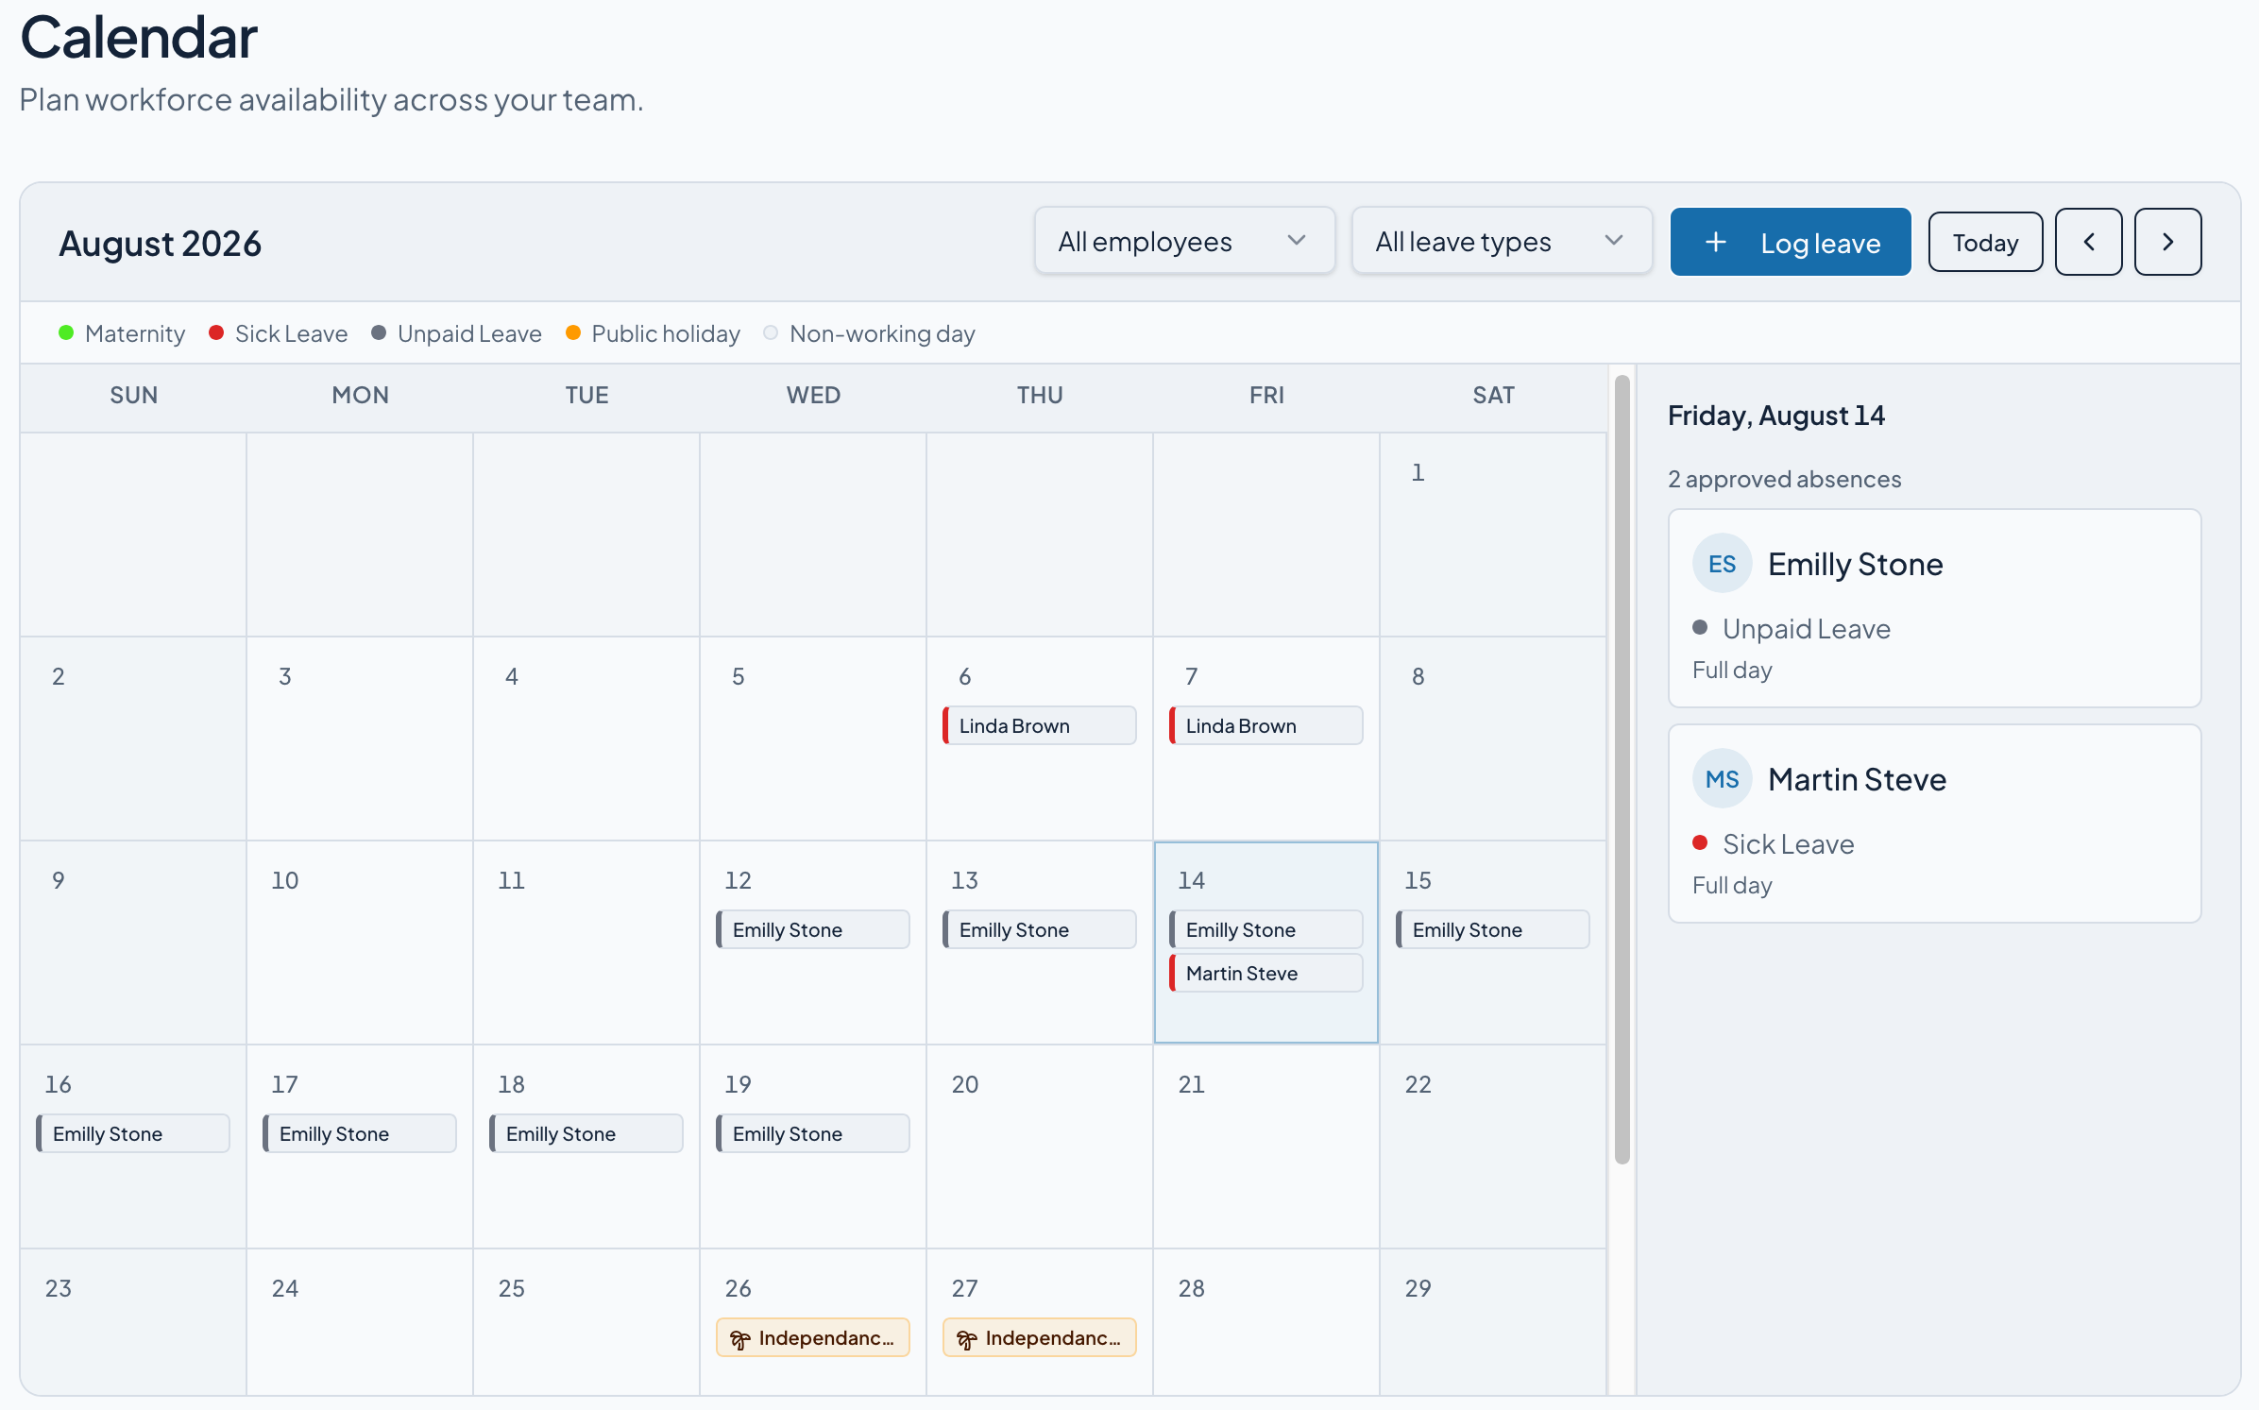This screenshot has height=1410, width=2259.
Task: Select August 29 day cell
Action: click(1492, 1322)
